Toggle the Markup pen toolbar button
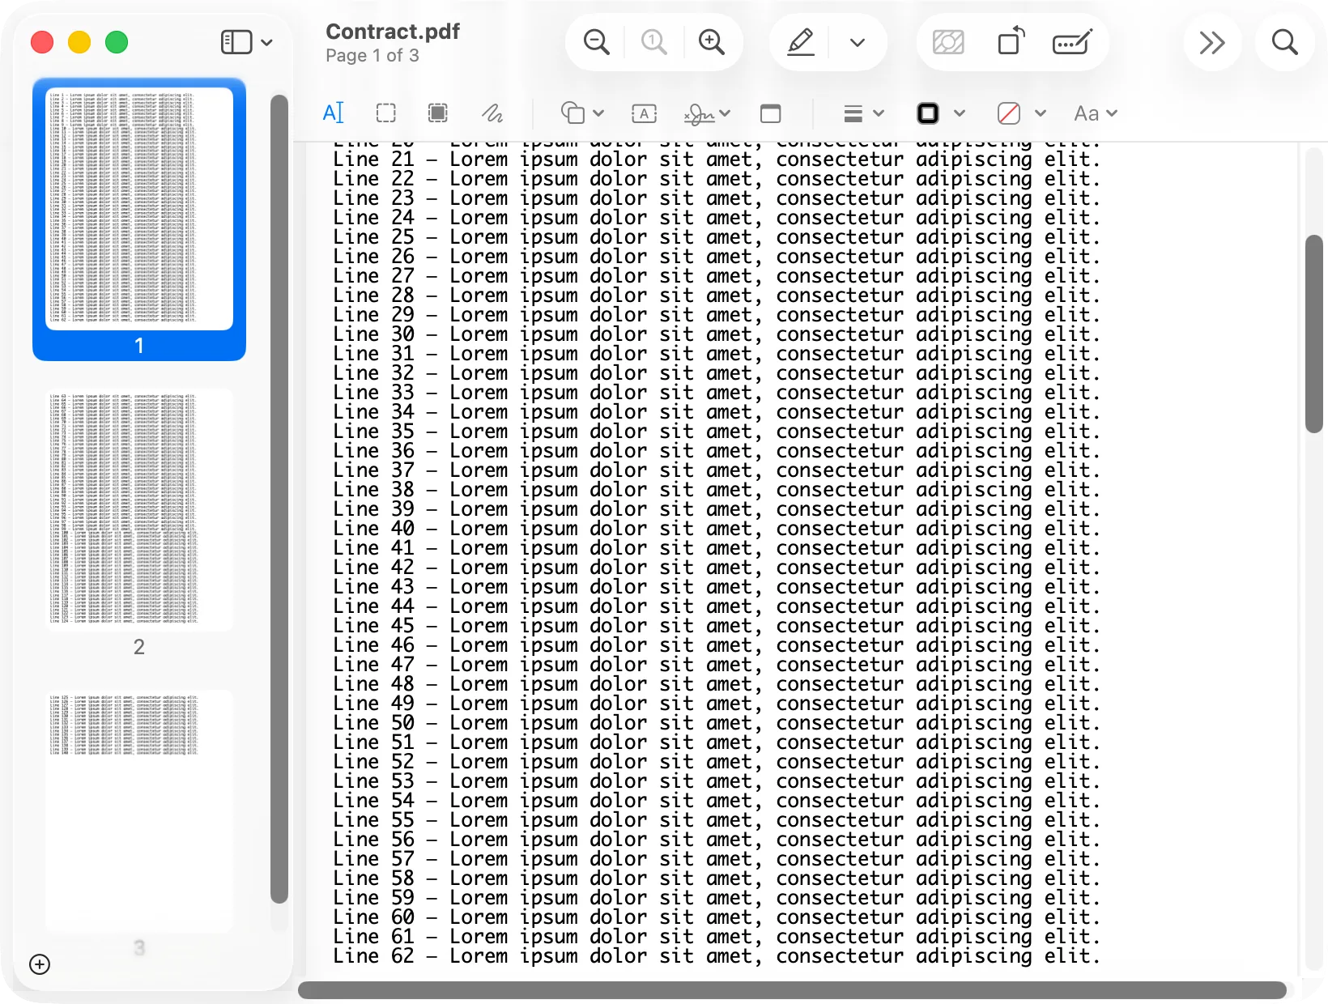The width and height of the screenshot is (1328, 1004). tap(801, 42)
